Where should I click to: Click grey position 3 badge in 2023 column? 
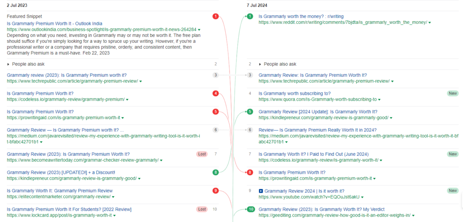coord(216,75)
